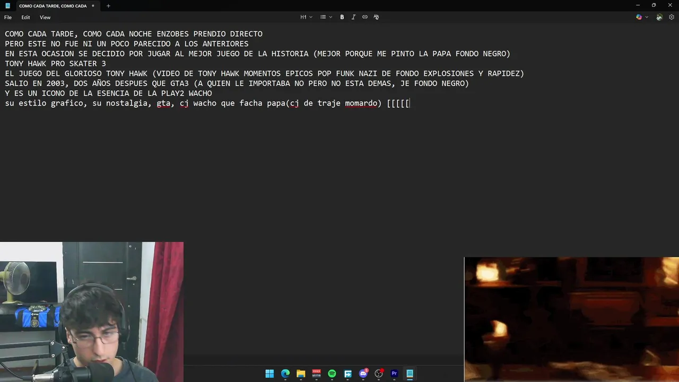Minimize the Notepad window

pos(638,5)
